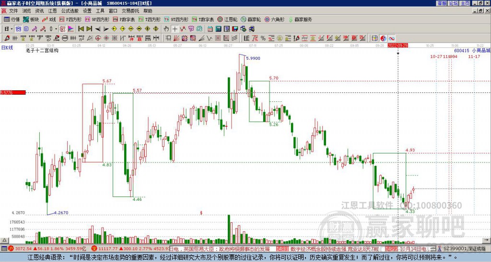The width and height of the screenshot is (491, 262).
Task: Open the 9P四方形 tool
Action: [97, 19]
